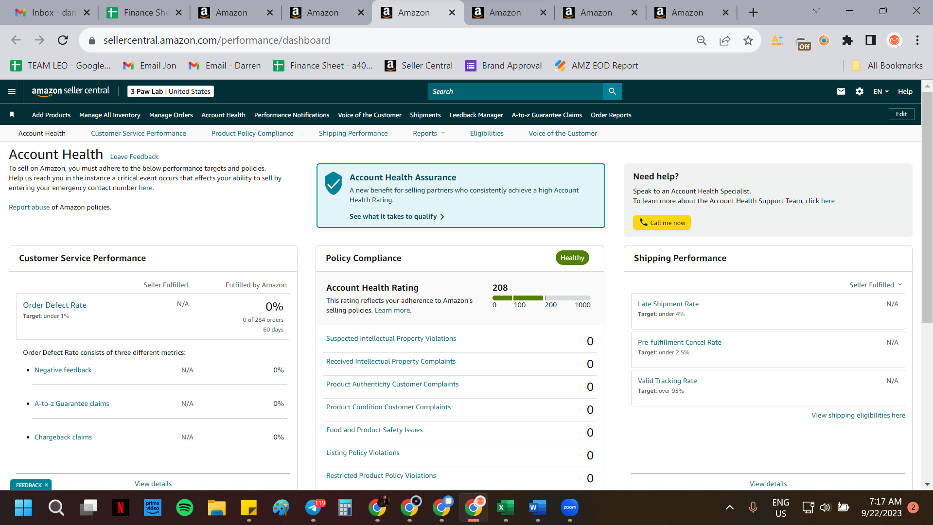The height and width of the screenshot is (525, 933).
Task: Open the Chrome three-dot menu
Action: click(x=917, y=40)
